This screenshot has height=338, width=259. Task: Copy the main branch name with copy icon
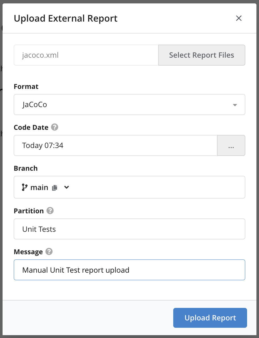(x=55, y=188)
